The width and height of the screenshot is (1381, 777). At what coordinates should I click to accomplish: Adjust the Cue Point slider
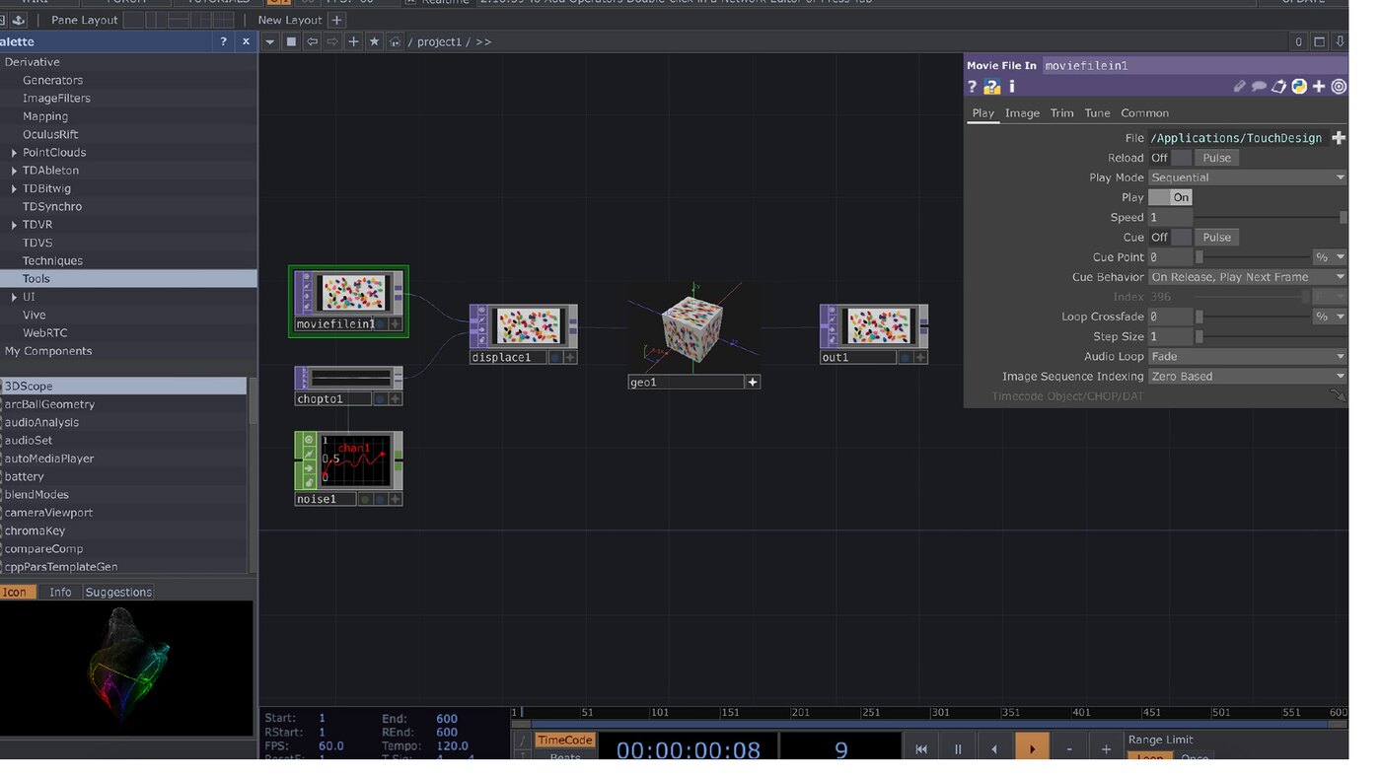[x=1253, y=256]
